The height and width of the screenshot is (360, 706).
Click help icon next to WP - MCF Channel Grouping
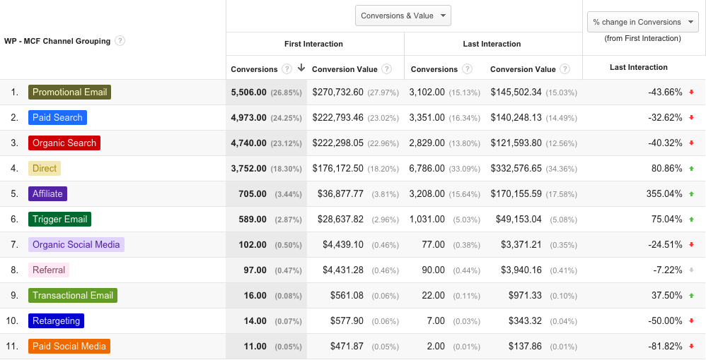coord(120,41)
